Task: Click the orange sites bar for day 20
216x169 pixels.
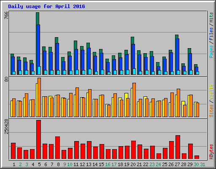Action: (x=134, y=100)
